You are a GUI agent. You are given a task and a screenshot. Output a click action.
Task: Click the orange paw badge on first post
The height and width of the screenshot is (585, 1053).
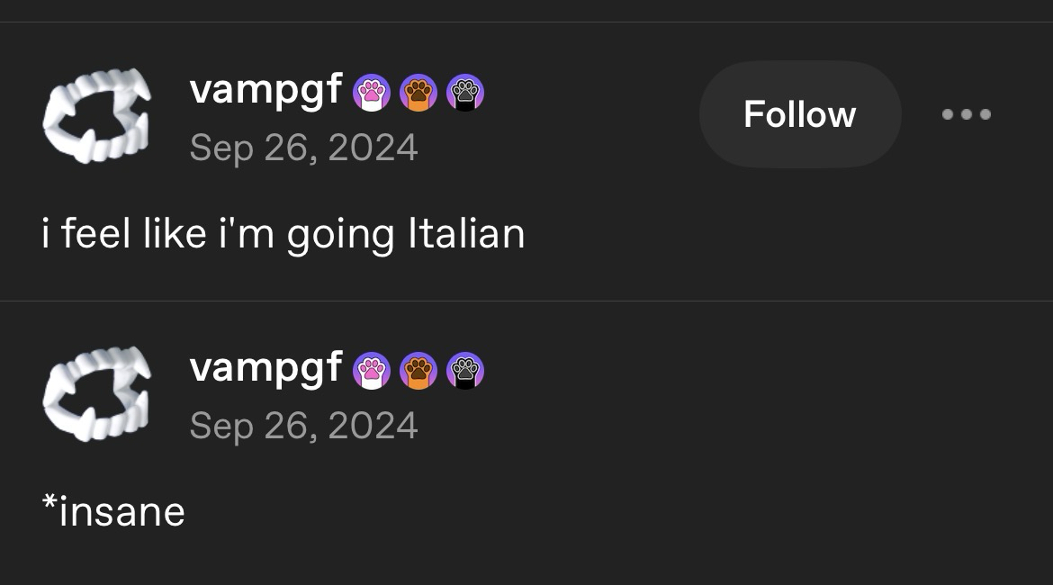[x=418, y=92]
